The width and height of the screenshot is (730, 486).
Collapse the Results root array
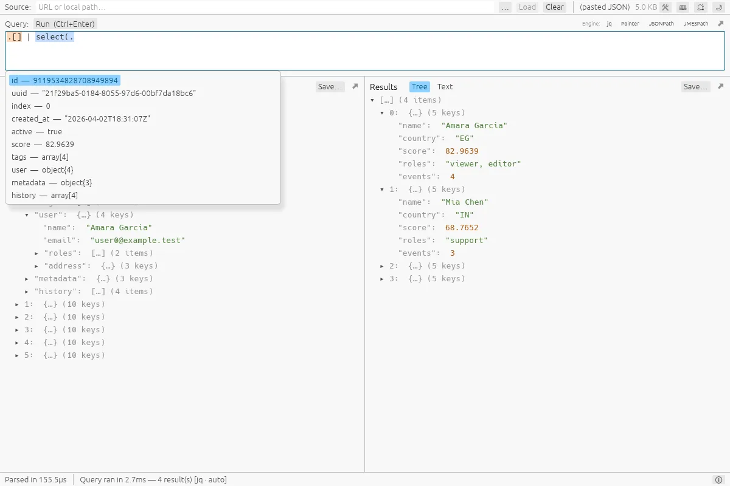[372, 100]
